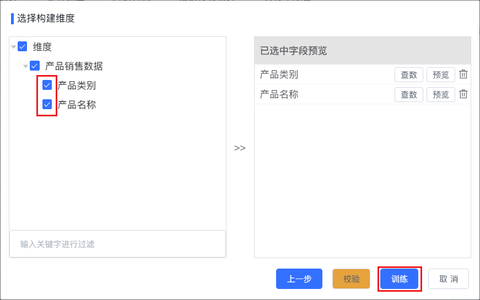Uncheck the 维度 root checkbox
Screen dimensions: 480x300
[23, 47]
